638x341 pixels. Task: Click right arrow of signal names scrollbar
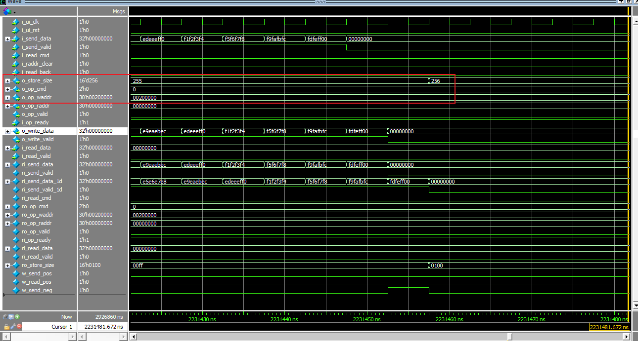point(72,337)
